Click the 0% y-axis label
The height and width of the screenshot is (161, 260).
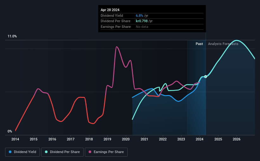click(10, 131)
